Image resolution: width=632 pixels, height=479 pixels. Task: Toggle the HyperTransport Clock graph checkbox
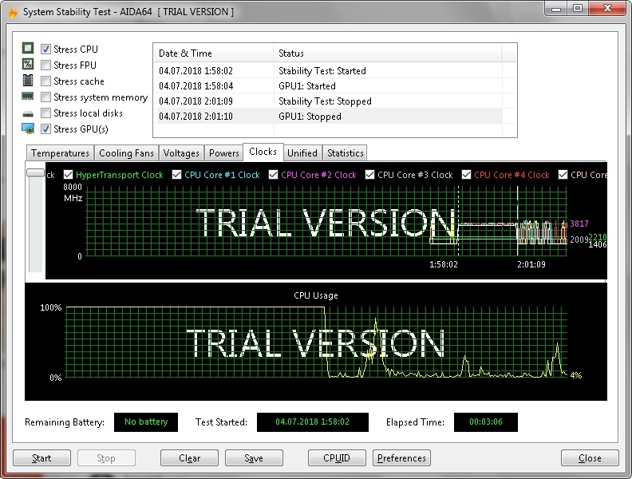point(68,175)
